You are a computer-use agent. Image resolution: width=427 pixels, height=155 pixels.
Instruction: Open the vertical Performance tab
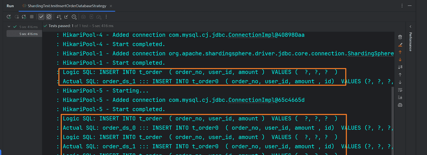410,42
